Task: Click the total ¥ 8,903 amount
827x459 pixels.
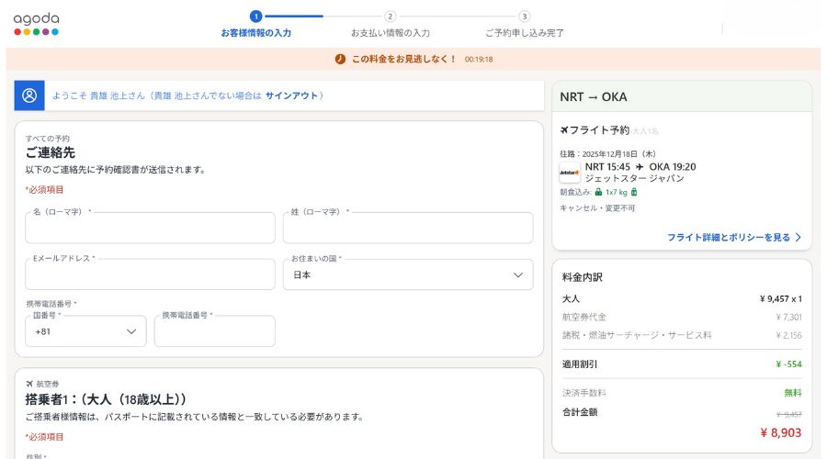Action: pos(780,432)
